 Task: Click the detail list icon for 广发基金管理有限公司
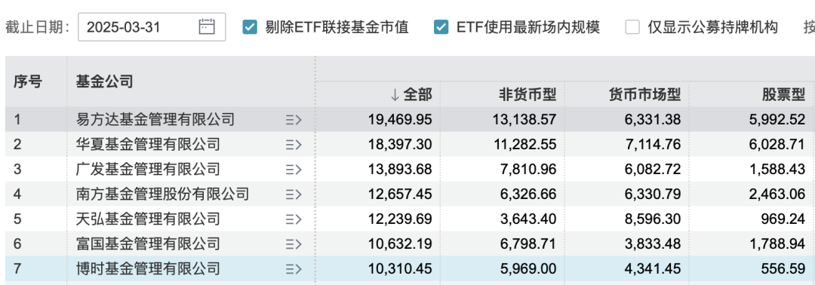294,170
